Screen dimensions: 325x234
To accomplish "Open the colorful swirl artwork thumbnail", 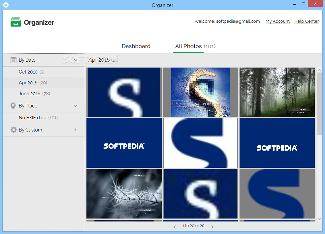I will (201, 92).
